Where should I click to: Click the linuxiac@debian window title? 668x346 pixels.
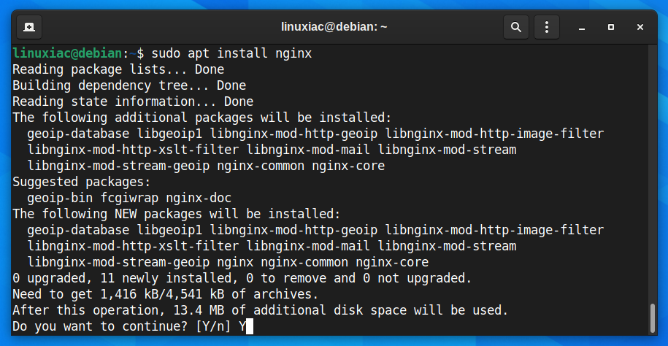pyautogui.click(x=334, y=27)
